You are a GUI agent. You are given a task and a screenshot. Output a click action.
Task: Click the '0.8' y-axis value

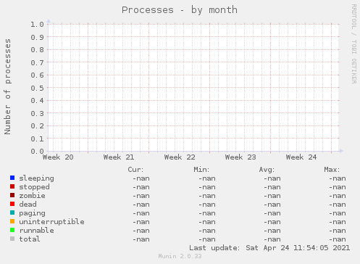[37, 49]
